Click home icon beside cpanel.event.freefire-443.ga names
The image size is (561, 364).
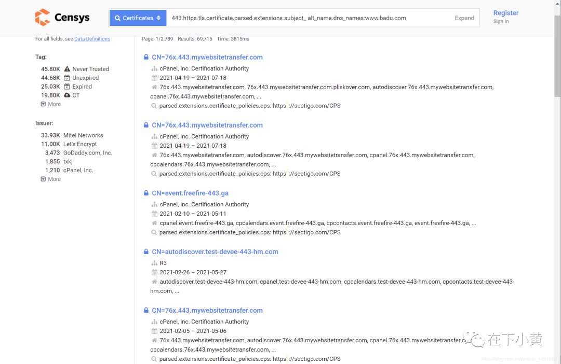154,223
